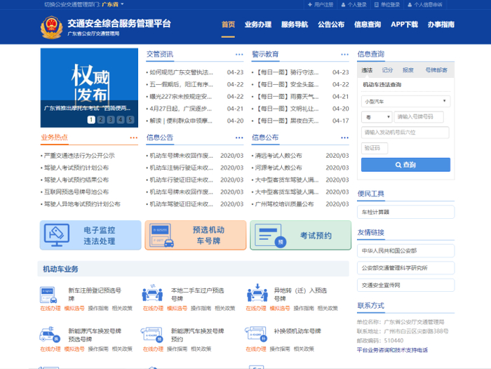The height and width of the screenshot is (369, 491).
Task: Select carousel slide indicator 3
Action: [x=110, y=120]
